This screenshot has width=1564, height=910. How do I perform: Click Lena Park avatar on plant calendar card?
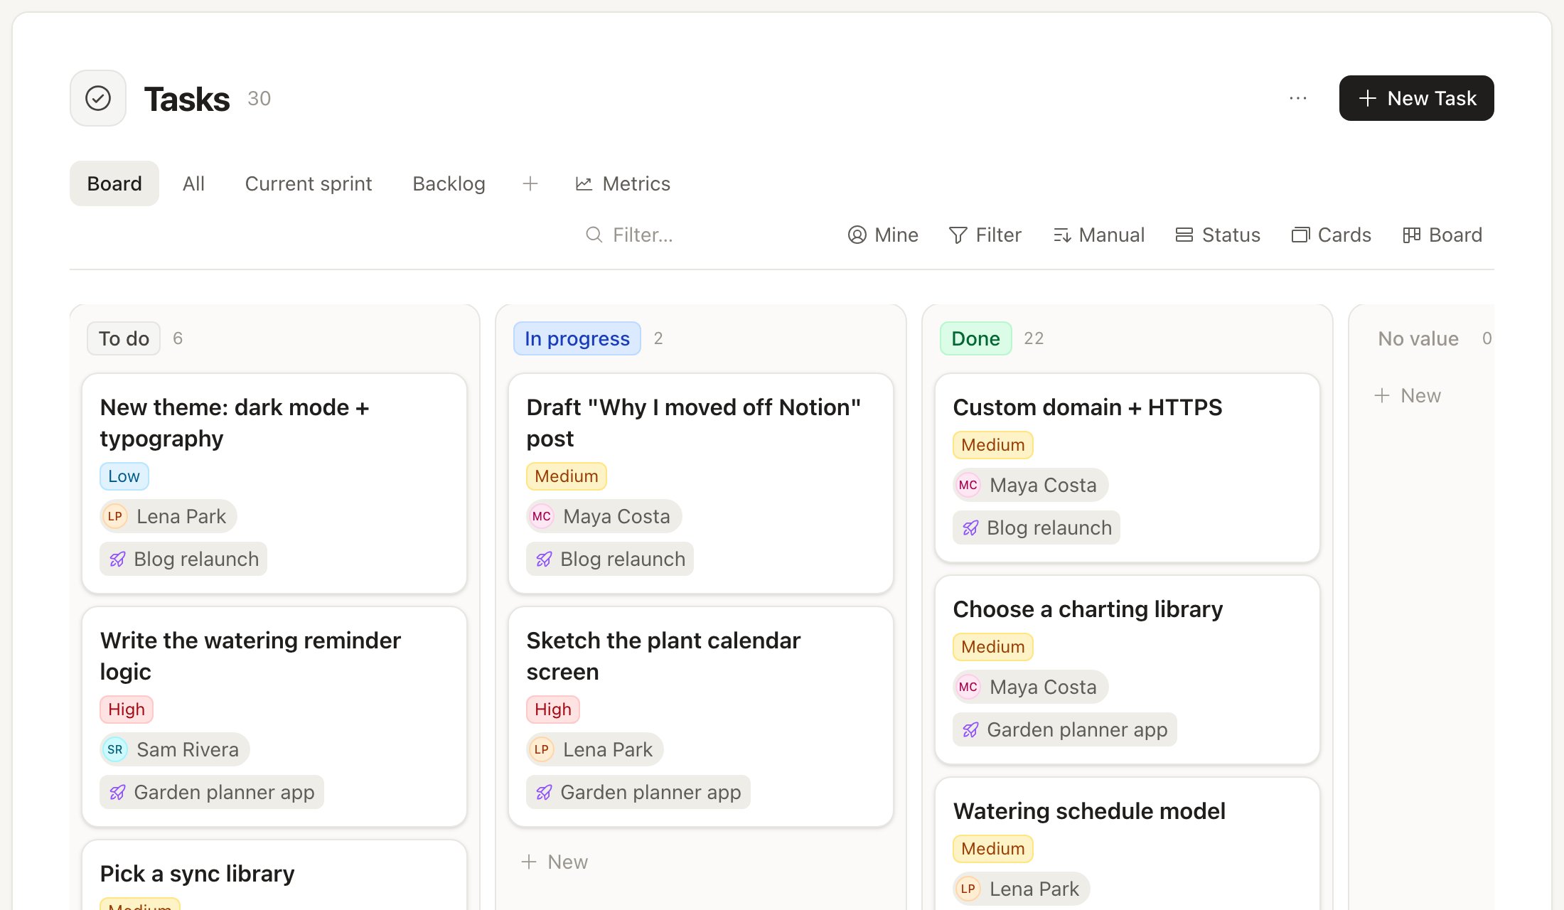click(542, 749)
